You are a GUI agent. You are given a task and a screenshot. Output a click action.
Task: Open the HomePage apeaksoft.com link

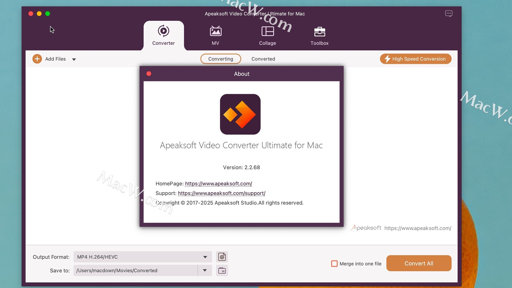tap(218, 183)
